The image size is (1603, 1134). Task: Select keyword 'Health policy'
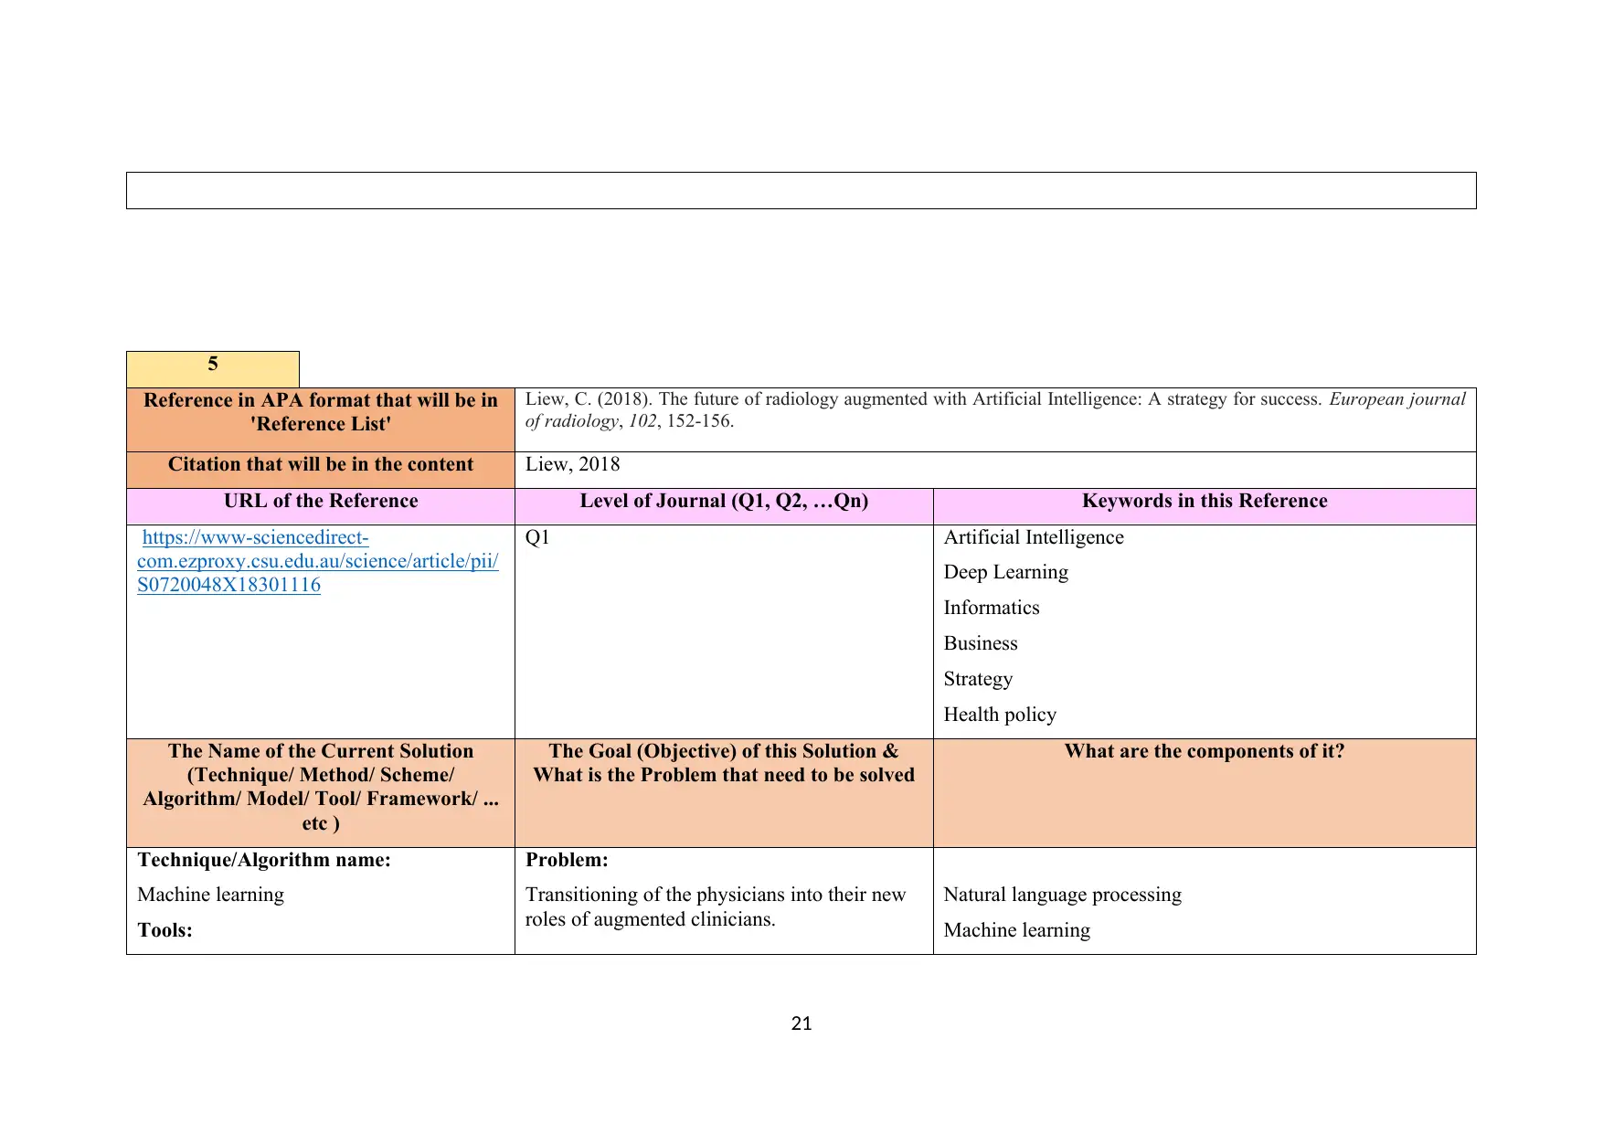(1000, 715)
